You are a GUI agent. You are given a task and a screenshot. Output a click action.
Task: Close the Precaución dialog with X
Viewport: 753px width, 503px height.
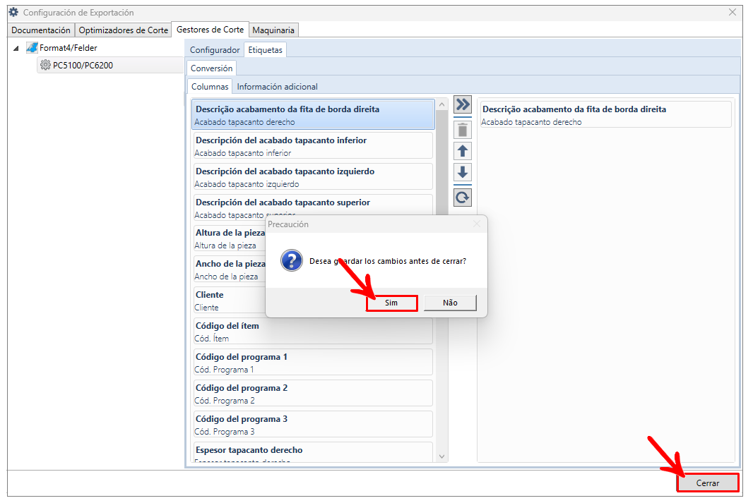point(476,224)
